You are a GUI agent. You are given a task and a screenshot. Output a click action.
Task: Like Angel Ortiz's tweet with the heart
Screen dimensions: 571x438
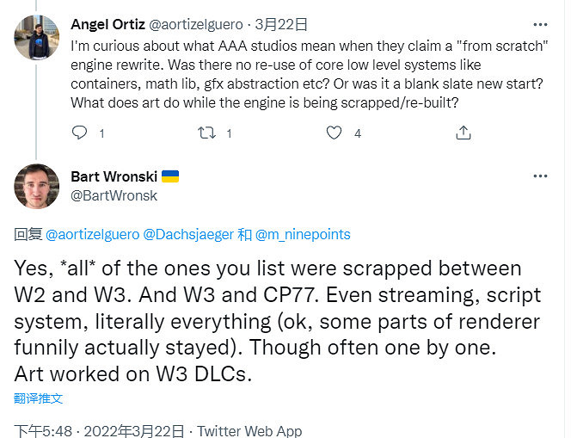click(335, 133)
